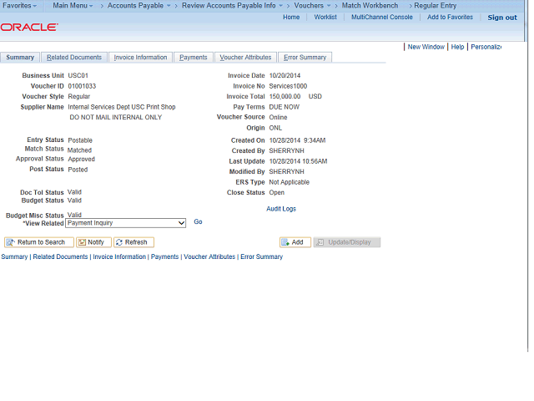The width and height of the screenshot is (534, 401).
Task: Click the bottom Error Summary link
Action: click(x=261, y=256)
